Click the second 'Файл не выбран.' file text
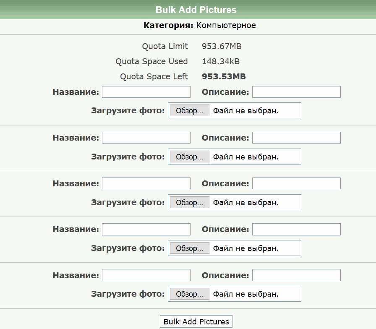The image size is (376, 329). point(245,157)
